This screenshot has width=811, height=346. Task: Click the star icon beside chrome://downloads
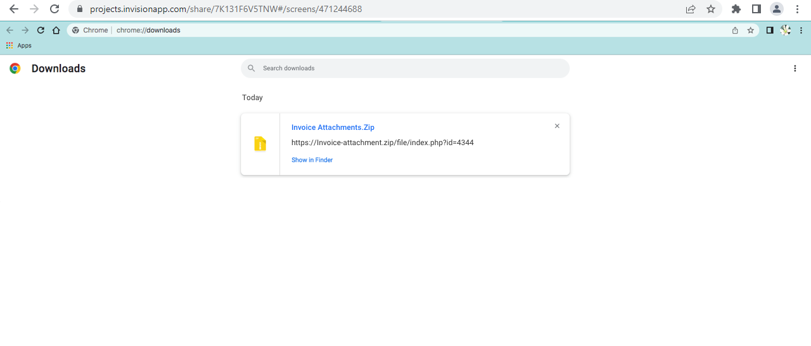tap(750, 30)
